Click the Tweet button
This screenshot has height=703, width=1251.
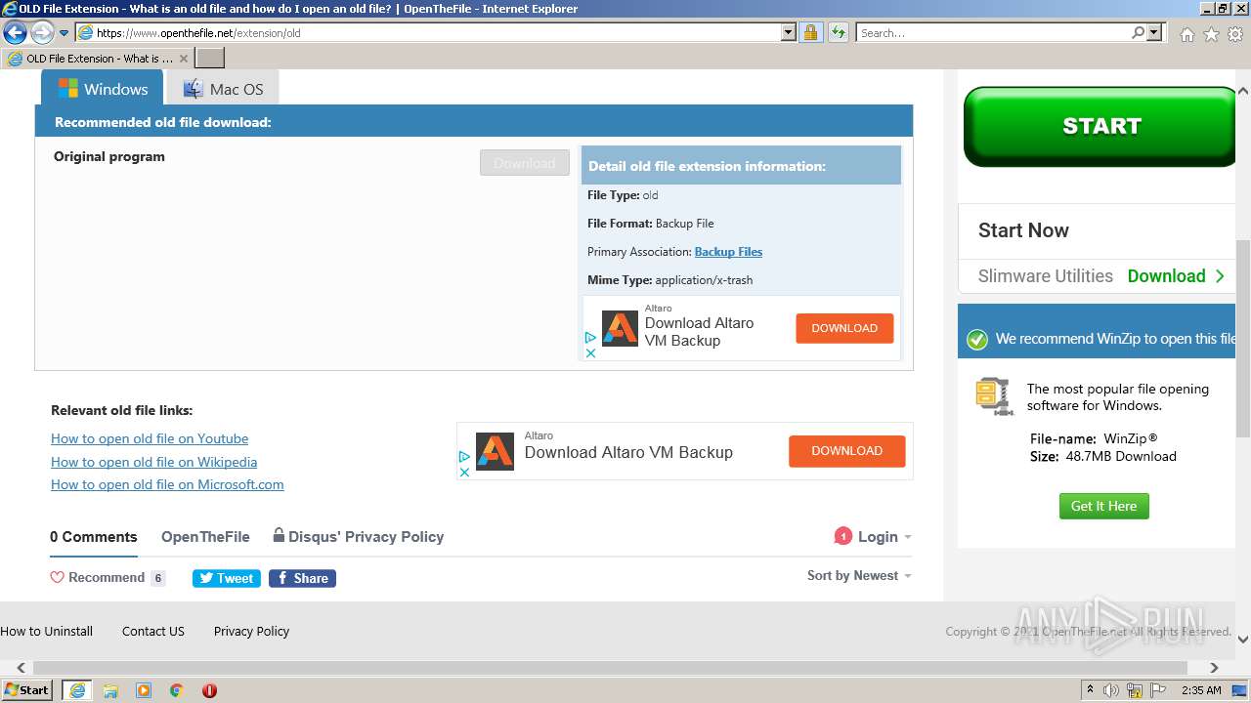(227, 578)
